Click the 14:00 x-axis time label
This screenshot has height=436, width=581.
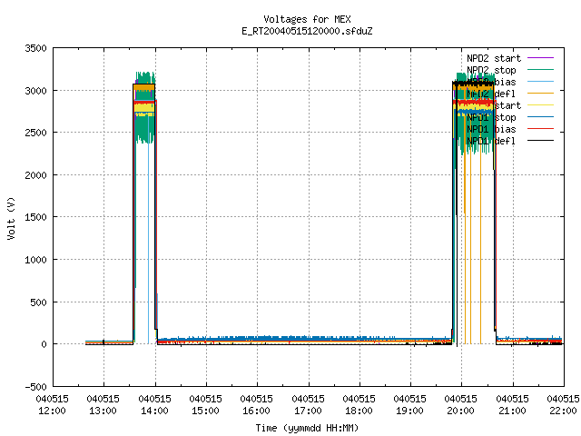point(154,411)
